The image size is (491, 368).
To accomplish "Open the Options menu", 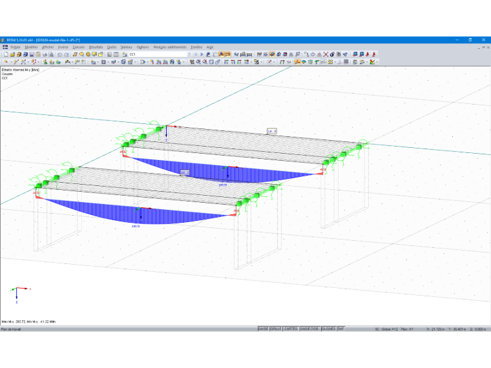I will (x=143, y=47).
